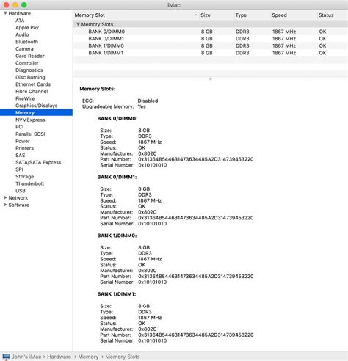Open the Storage category
This screenshot has height=361, width=348.
[24, 177]
